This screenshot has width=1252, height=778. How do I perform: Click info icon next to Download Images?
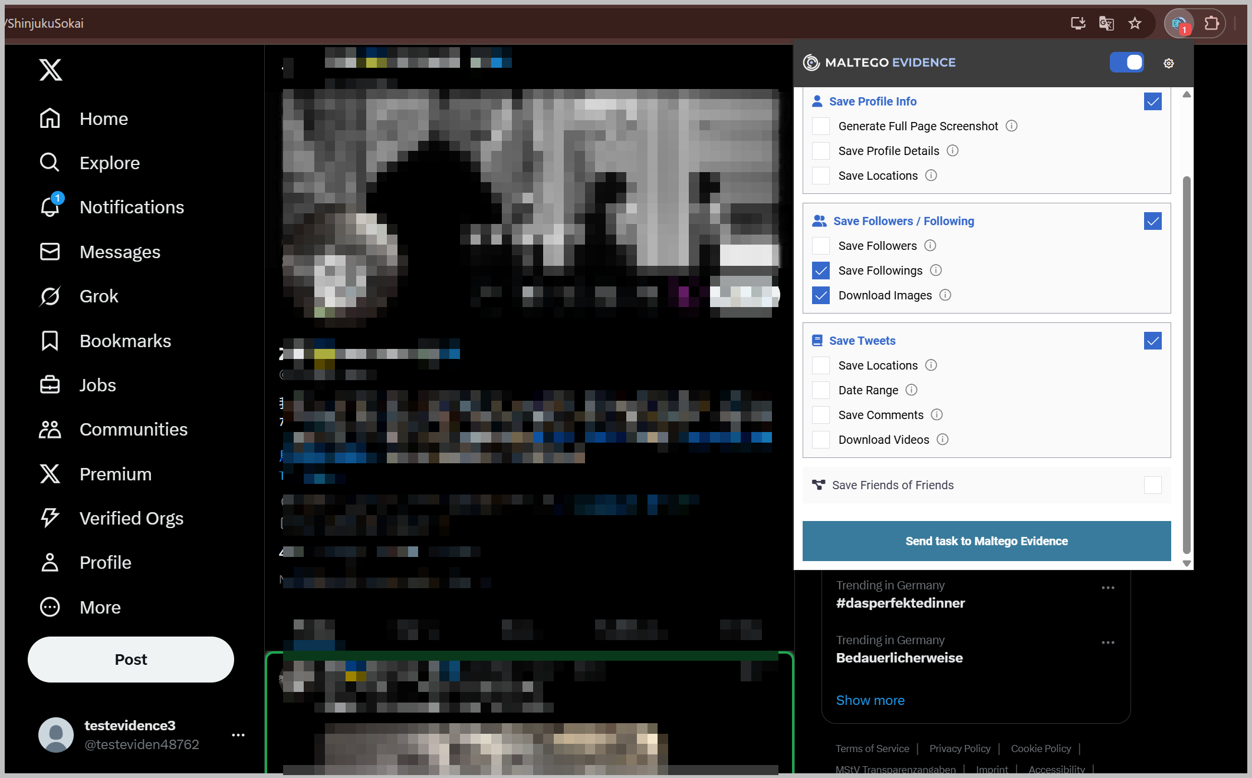(x=945, y=295)
